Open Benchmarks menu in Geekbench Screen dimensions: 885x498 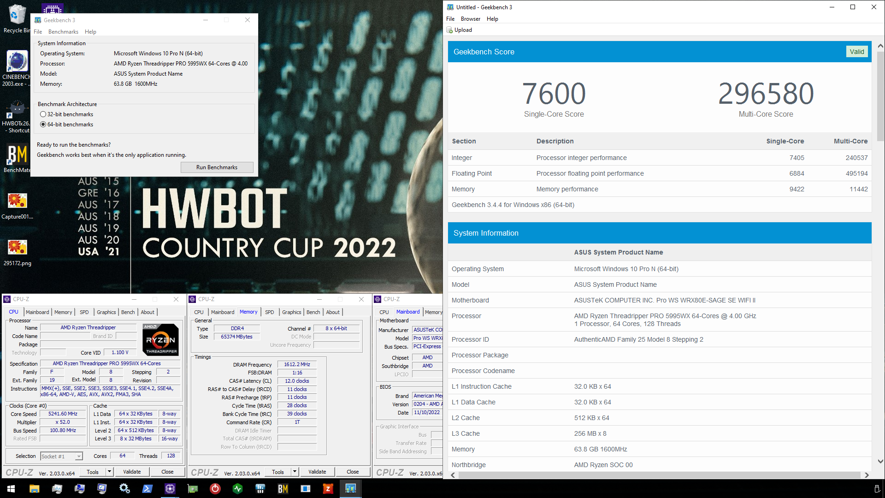pos(63,32)
